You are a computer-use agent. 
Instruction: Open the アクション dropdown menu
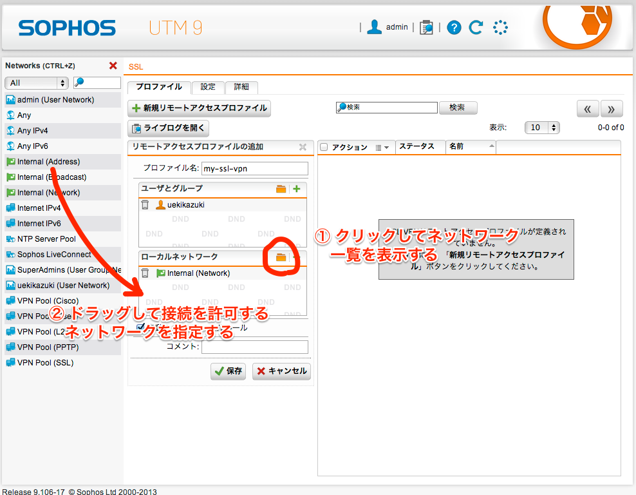coord(382,148)
